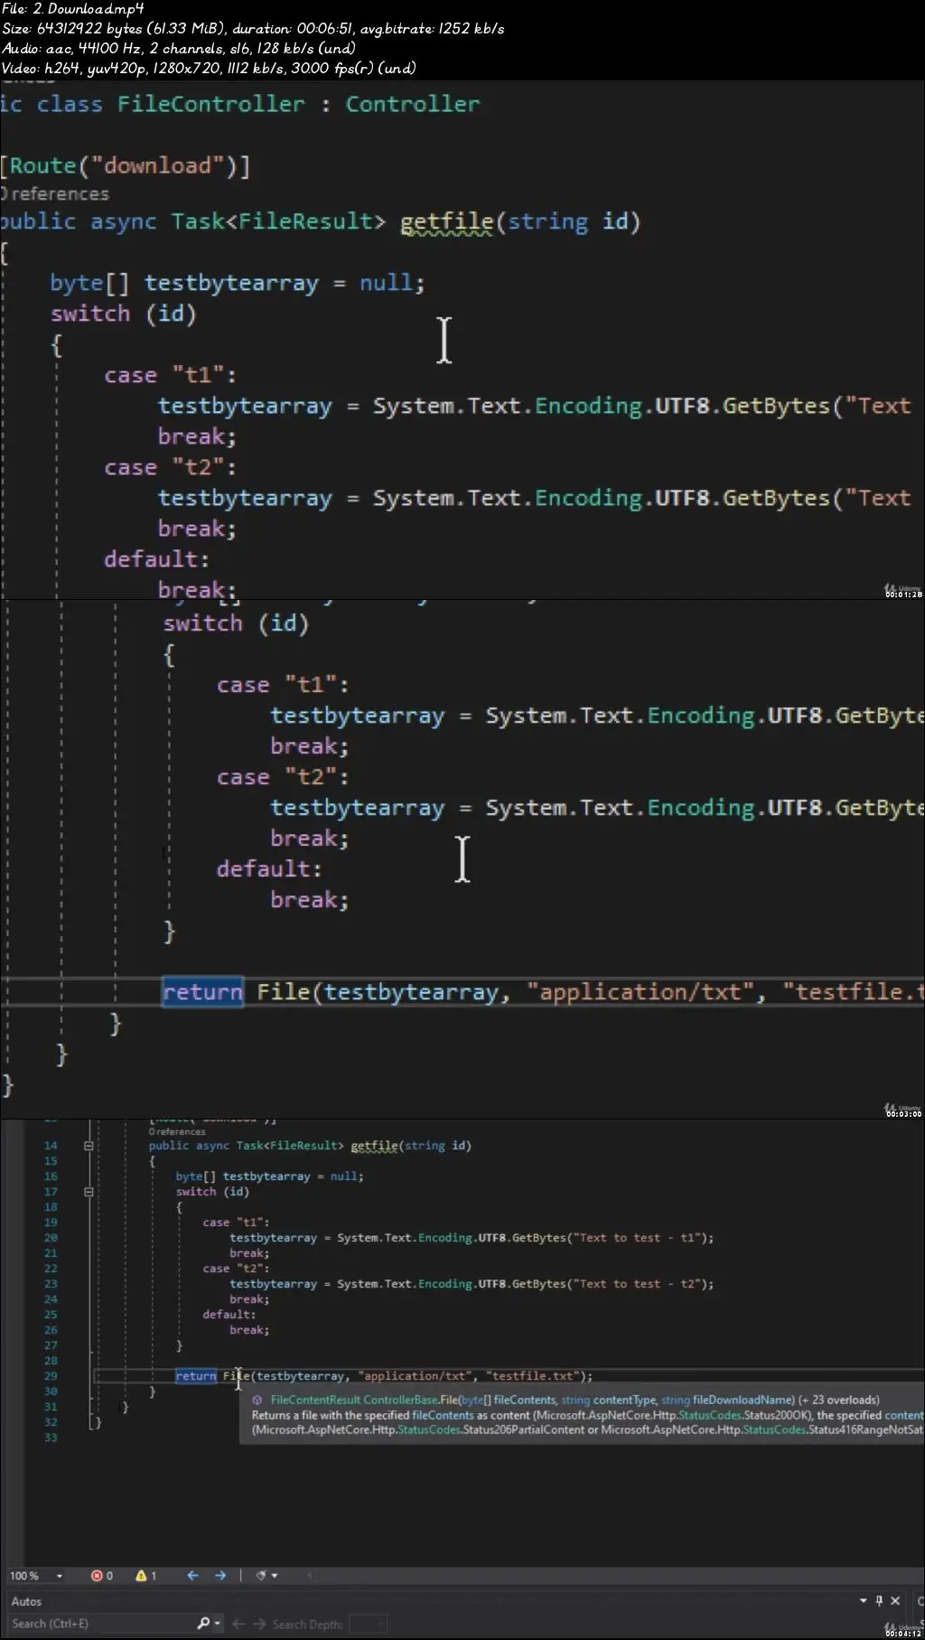
Task: Click the "FileController" class name
Action: click(210, 105)
